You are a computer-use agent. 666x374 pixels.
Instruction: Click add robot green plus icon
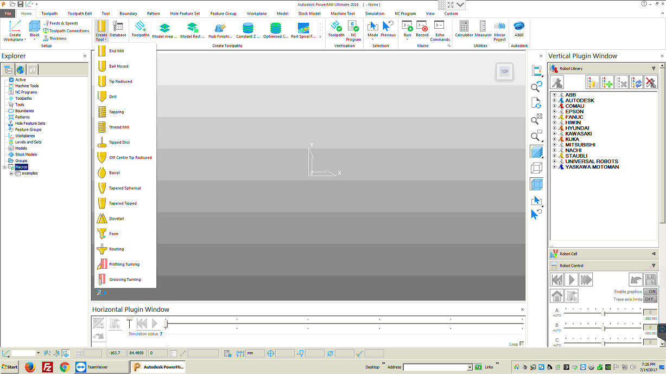pos(607,82)
